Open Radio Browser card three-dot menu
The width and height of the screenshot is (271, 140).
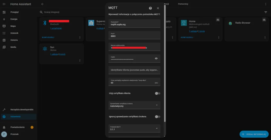tap(265, 37)
